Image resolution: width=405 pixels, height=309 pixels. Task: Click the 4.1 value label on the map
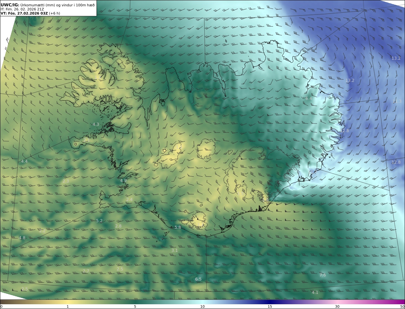tap(315, 293)
